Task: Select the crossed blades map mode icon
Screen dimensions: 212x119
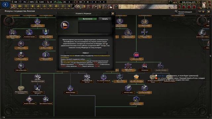Action: click(105, 7)
